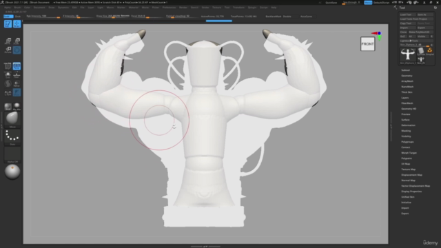441x248 pixels.
Task: Toggle the Transp transparency icon
Action: pos(17,84)
